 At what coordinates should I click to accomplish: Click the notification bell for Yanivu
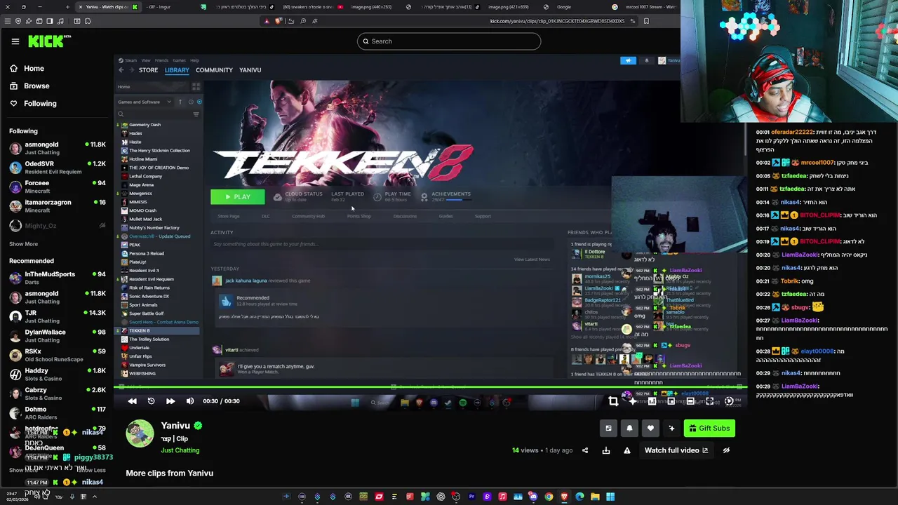click(x=629, y=429)
